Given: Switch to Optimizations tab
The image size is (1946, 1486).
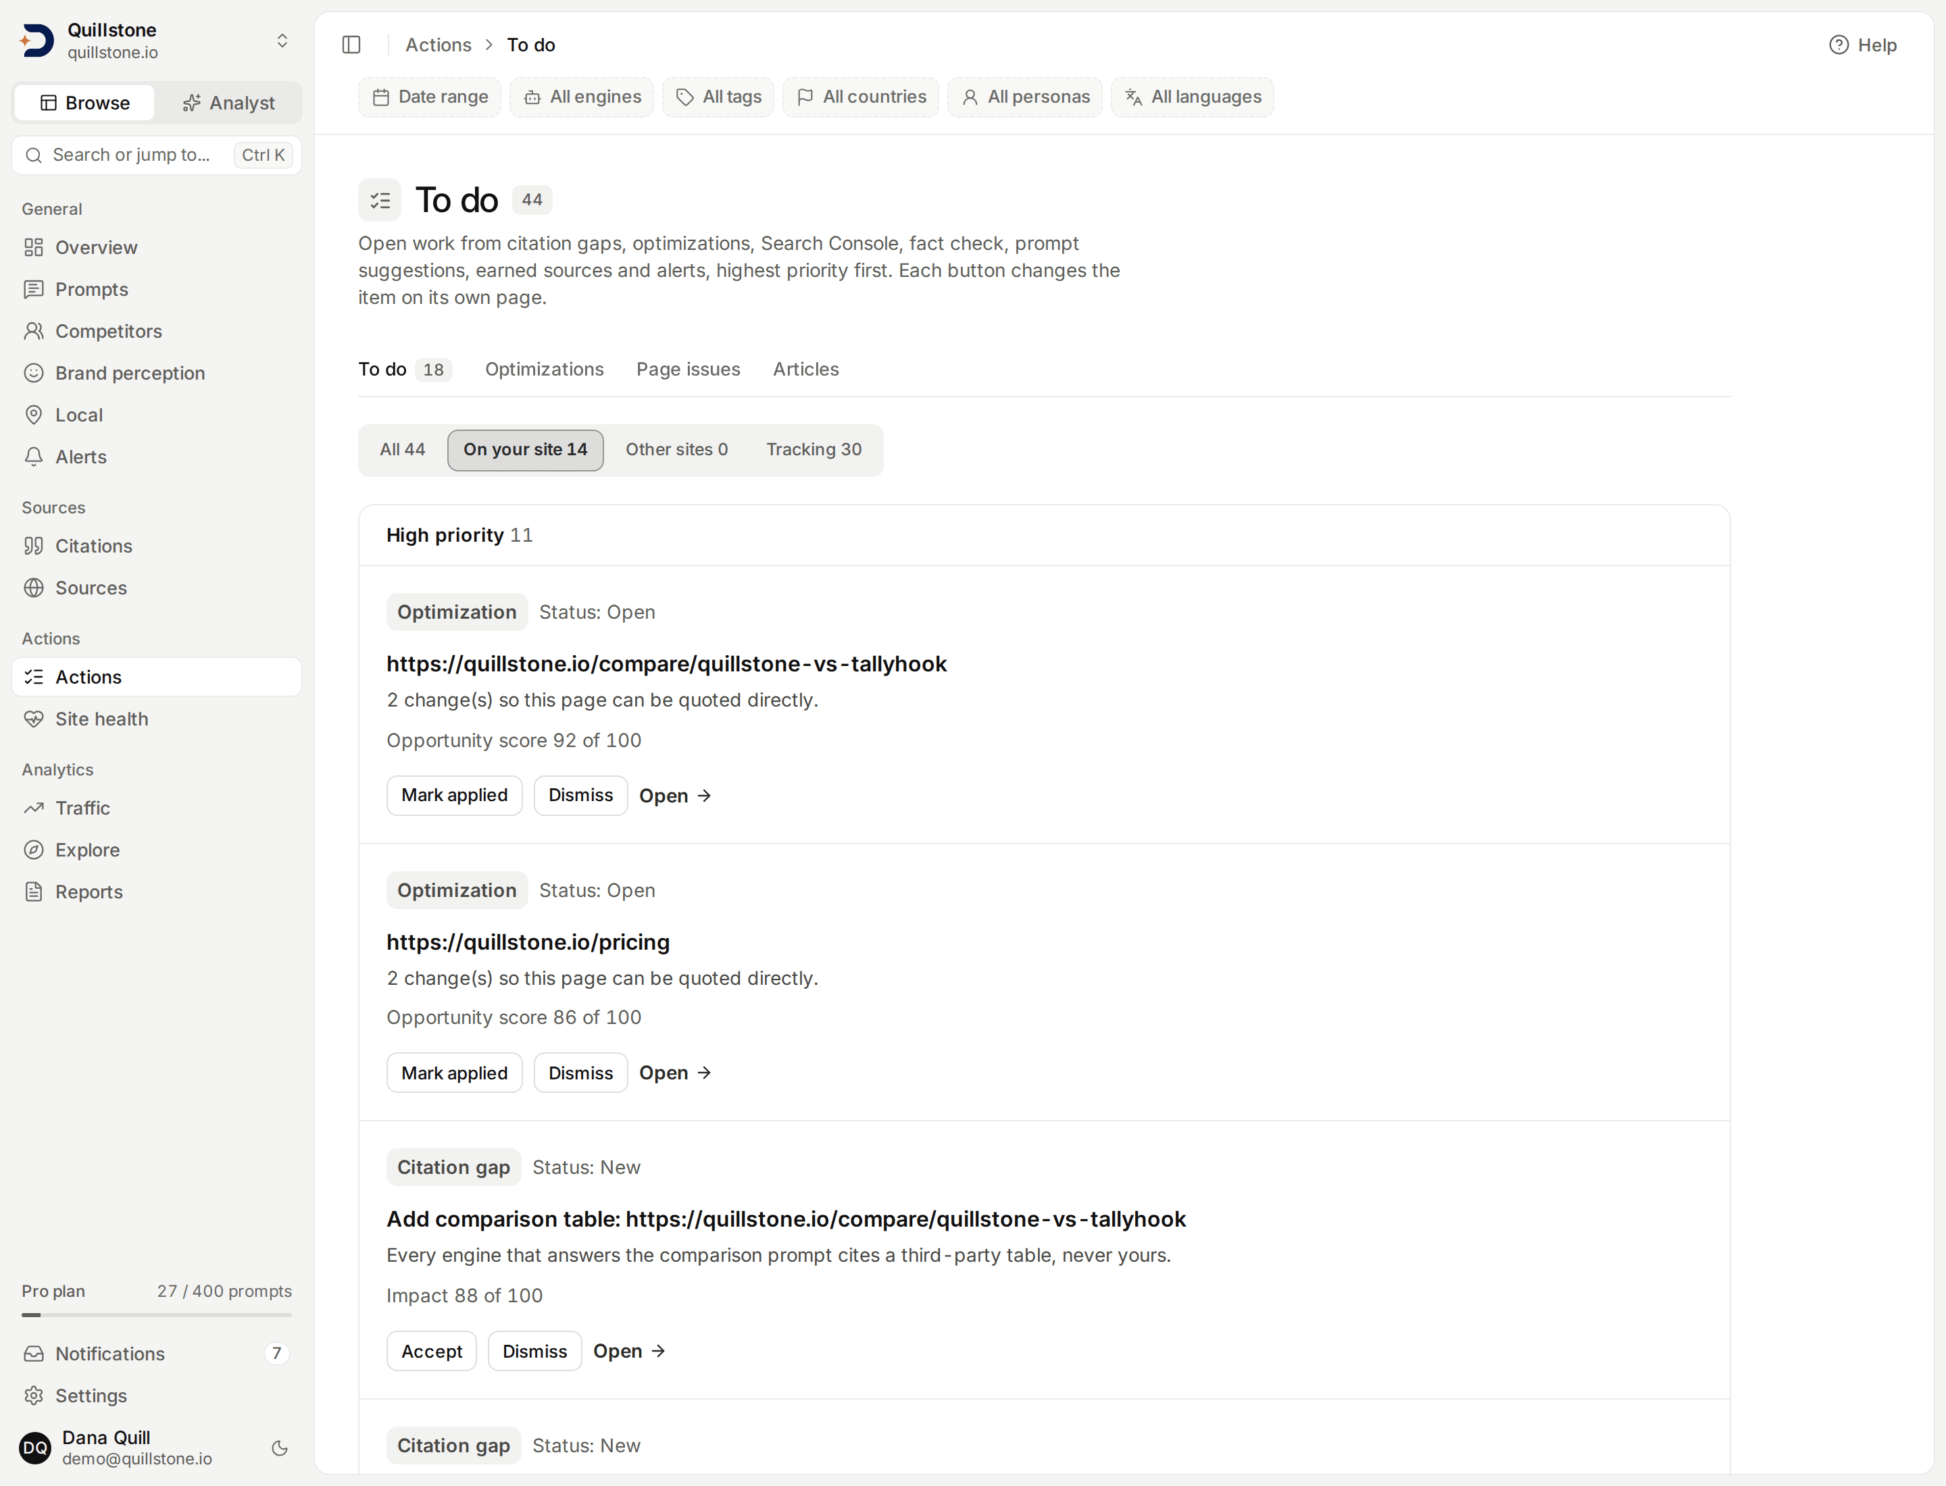Looking at the screenshot, I should pos(544,369).
